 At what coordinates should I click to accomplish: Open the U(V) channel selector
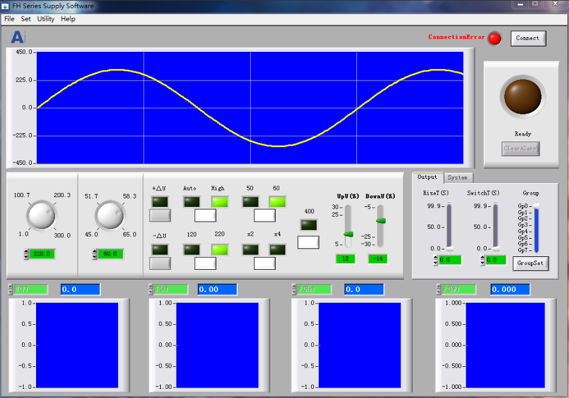31,289
